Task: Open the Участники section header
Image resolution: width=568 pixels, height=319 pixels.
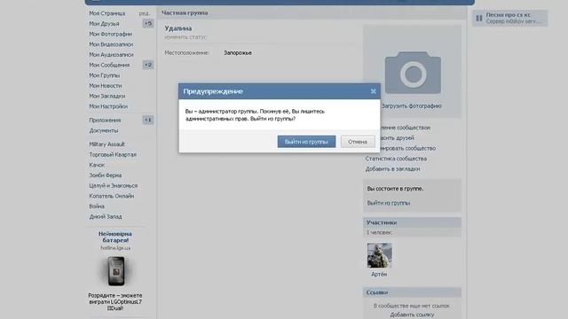Action: coord(412,222)
